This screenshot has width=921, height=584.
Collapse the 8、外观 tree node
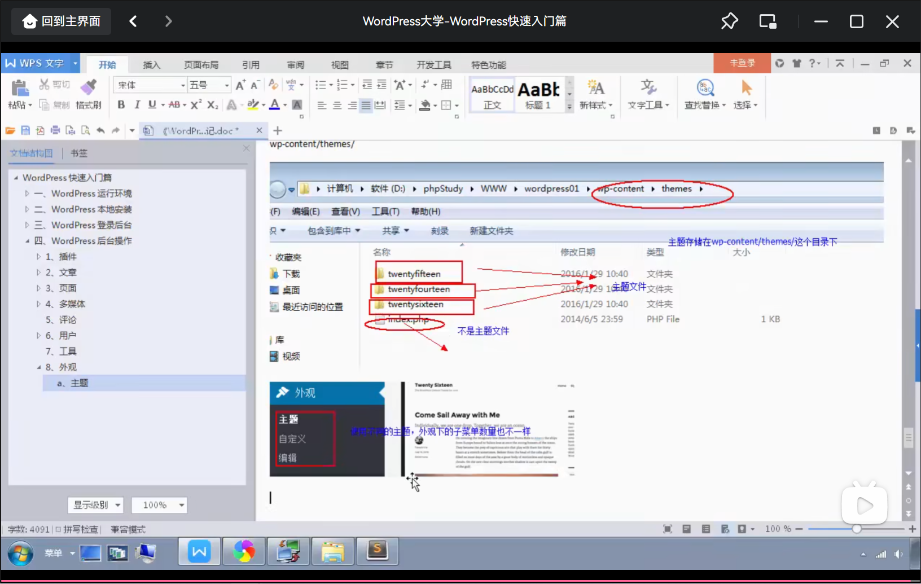tap(39, 367)
